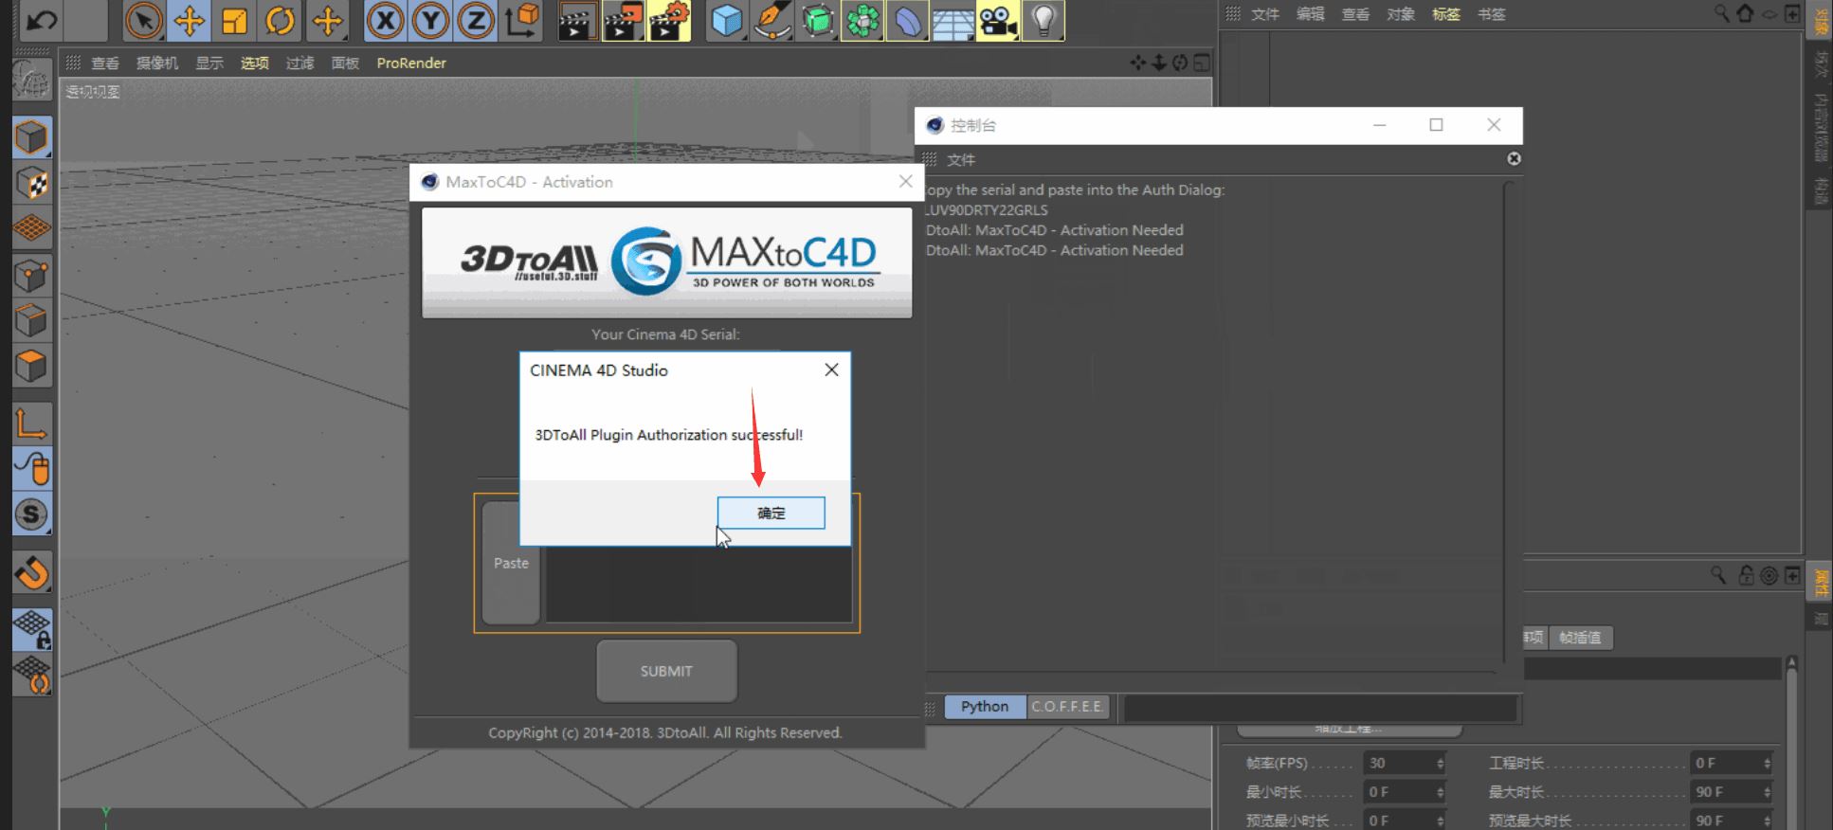Image resolution: width=1833 pixels, height=830 pixels.
Task: Toggle the Y axis lock
Action: pos(430,20)
